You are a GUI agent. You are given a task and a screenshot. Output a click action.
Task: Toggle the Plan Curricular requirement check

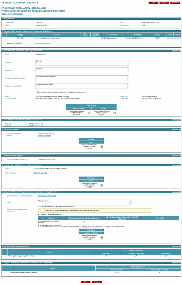[166, 256]
